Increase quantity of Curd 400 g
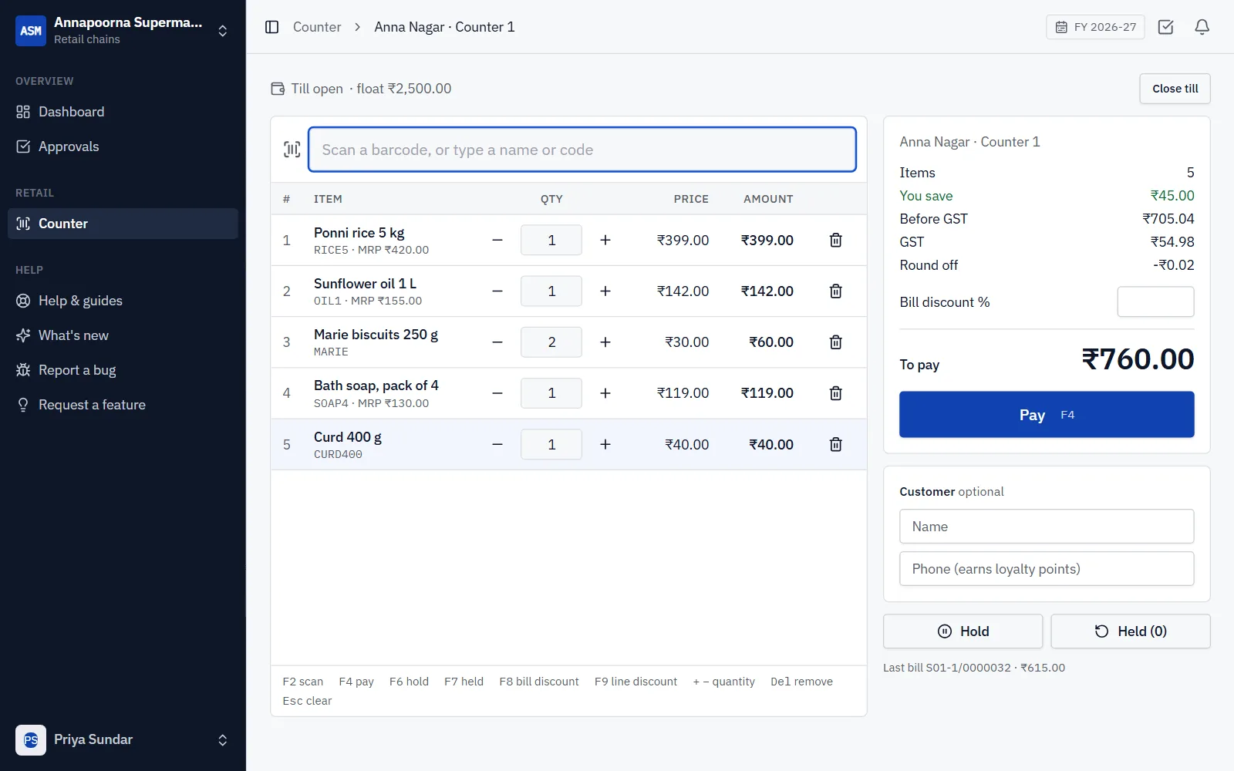Viewport: 1234px width, 771px height. pyautogui.click(x=605, y=445)
